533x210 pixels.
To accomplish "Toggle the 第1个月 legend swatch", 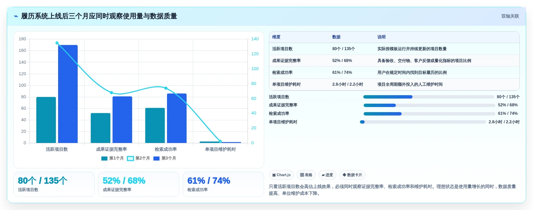I will point(104,159).
